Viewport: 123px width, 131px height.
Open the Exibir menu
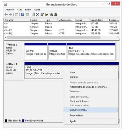coord(28,9)
